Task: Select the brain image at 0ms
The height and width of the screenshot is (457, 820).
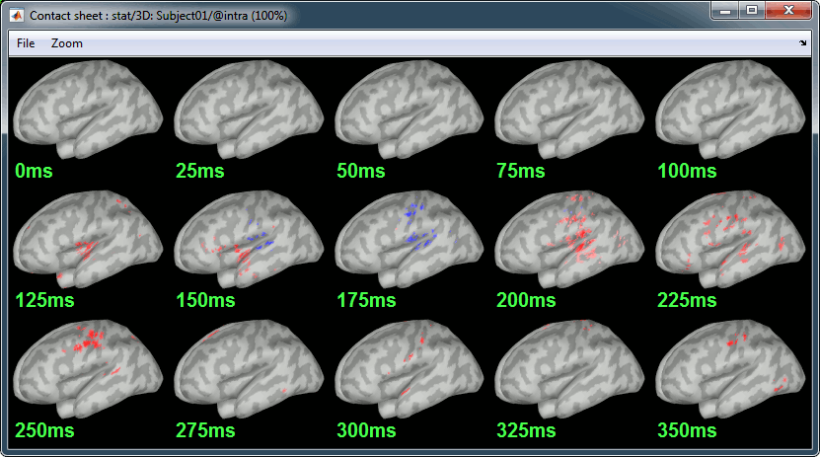Action: coord(89,110)
